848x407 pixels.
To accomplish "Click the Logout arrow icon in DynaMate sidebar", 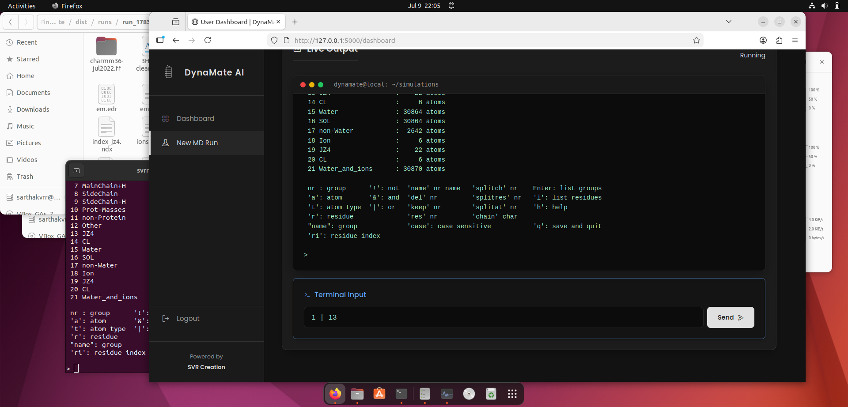I will point(166,319).
